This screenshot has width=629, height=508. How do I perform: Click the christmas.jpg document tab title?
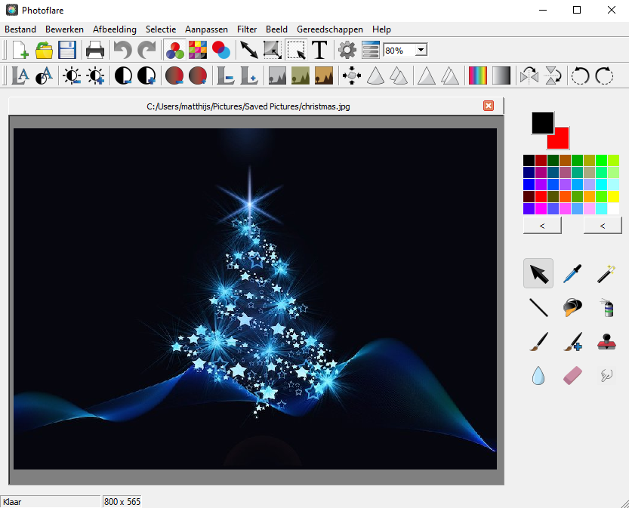point(248,106)
